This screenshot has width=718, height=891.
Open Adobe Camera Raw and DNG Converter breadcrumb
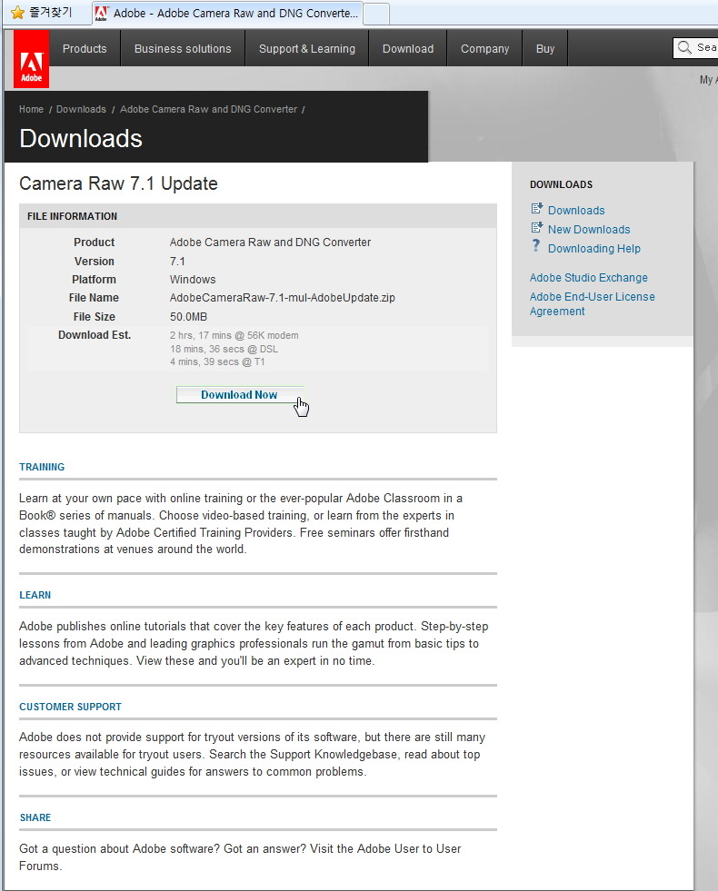[x=209, y=109]
